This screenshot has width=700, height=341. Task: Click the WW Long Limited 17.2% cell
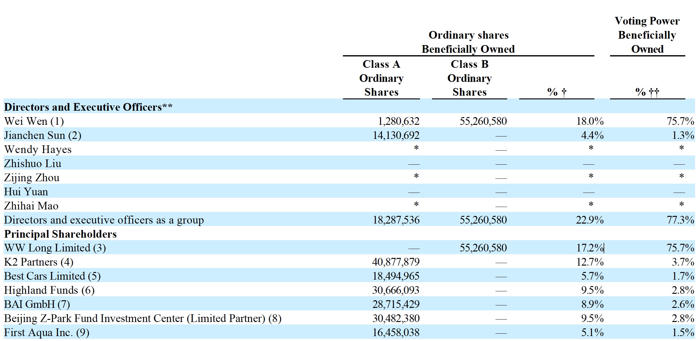tap(589, 248)
